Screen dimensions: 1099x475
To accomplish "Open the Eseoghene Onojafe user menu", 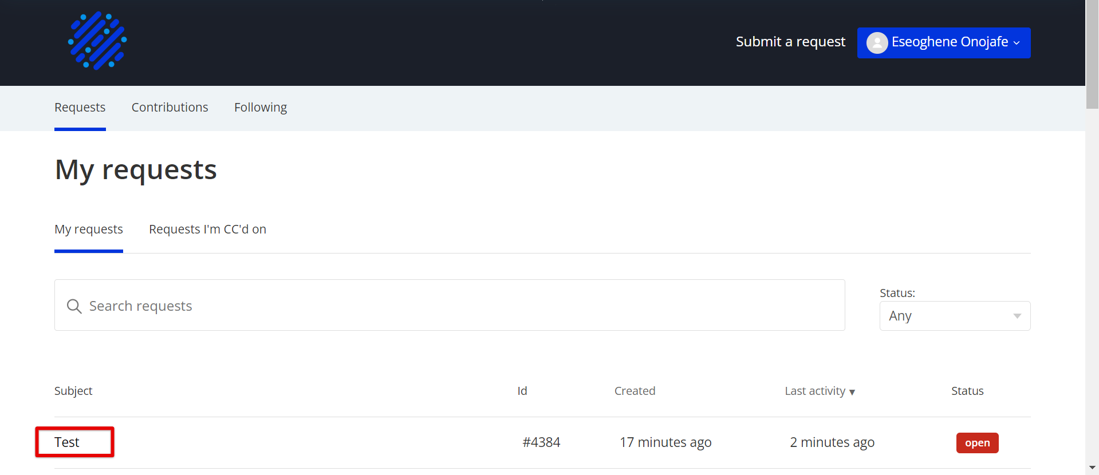I will tap(944, 43).
